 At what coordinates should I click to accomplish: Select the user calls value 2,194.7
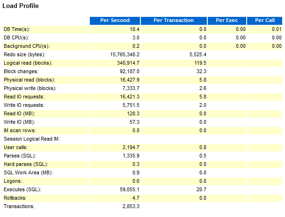pos(131,147)
